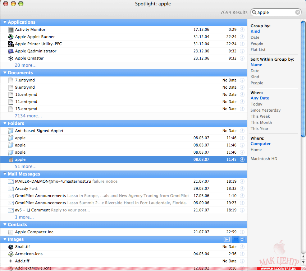
Task: Show info for Ant-based Signed Applet
Action: [x=242, y=131]
